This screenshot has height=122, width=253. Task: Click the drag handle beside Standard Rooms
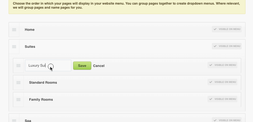pos(18,83)
